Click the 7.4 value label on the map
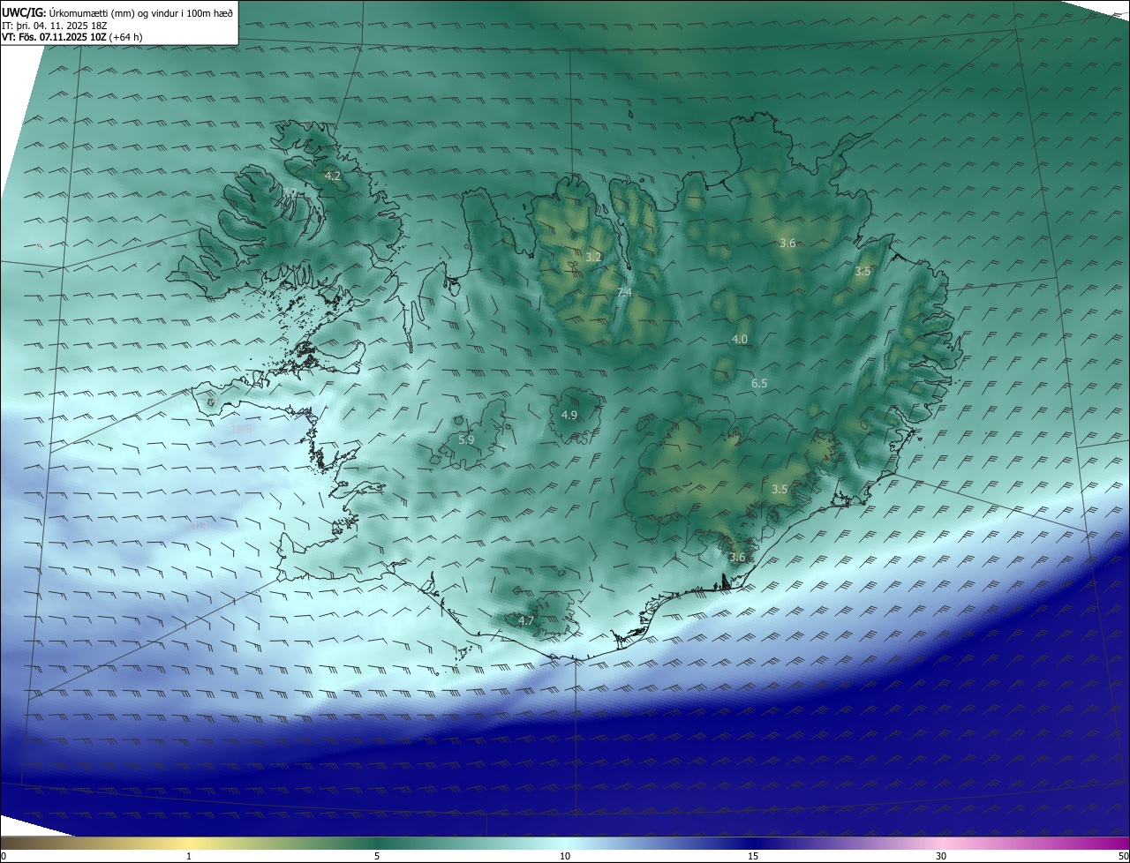This screenshot has height=863, width=1130. pos(624,292)
